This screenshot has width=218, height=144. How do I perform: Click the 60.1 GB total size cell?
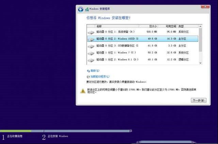click(152, 59)
